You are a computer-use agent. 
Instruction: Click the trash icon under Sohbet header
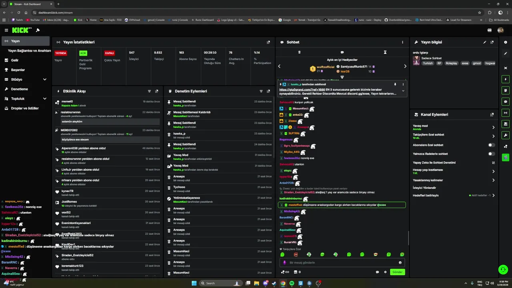click(299, 52)
